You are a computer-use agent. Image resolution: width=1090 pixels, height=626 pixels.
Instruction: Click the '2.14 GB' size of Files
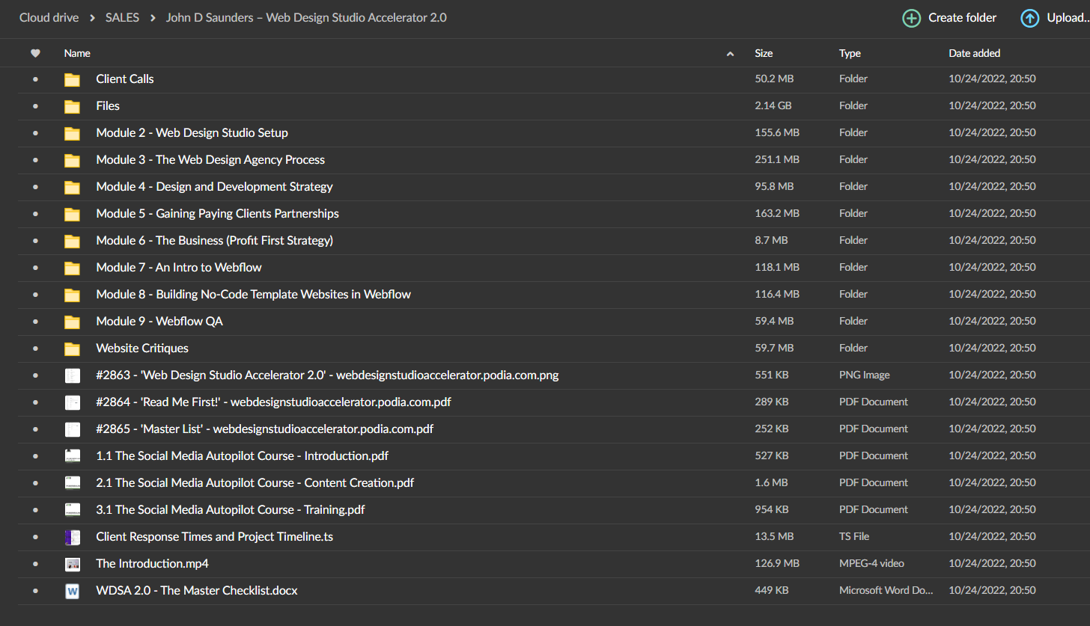point(773,106)
